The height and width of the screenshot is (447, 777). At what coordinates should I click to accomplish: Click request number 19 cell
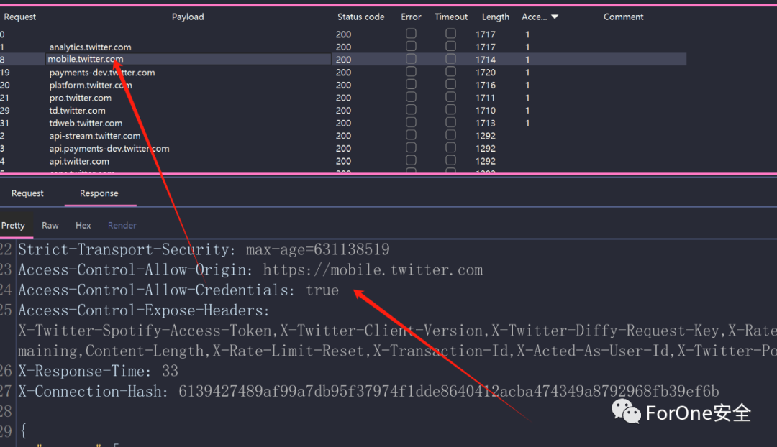tap(5, 73)
